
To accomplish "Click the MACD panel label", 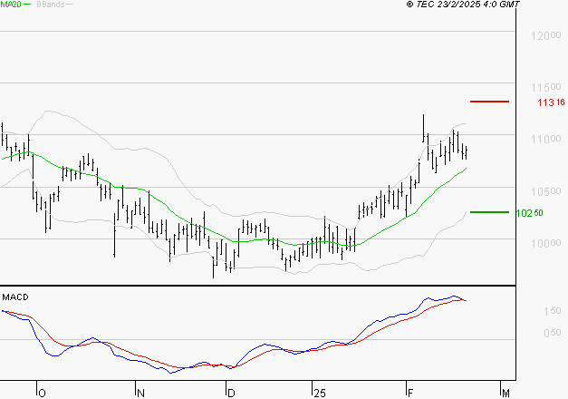I will (x=15, y=297).
